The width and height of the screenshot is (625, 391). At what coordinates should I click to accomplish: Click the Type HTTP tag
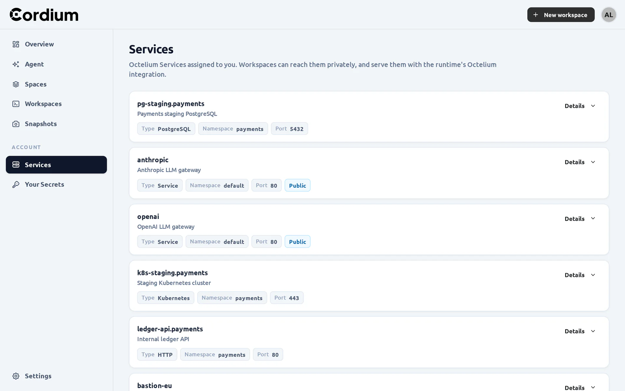tap(157, 355)
